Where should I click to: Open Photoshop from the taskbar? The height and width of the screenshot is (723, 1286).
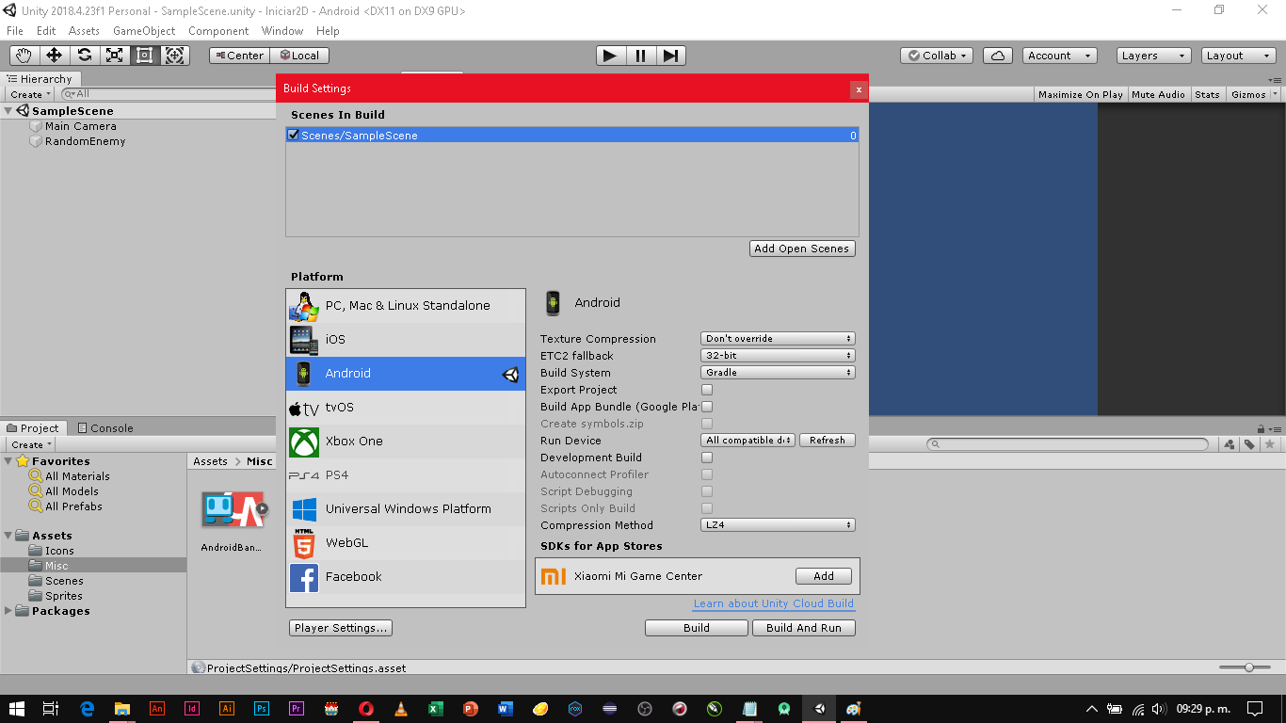pos(261,709)
